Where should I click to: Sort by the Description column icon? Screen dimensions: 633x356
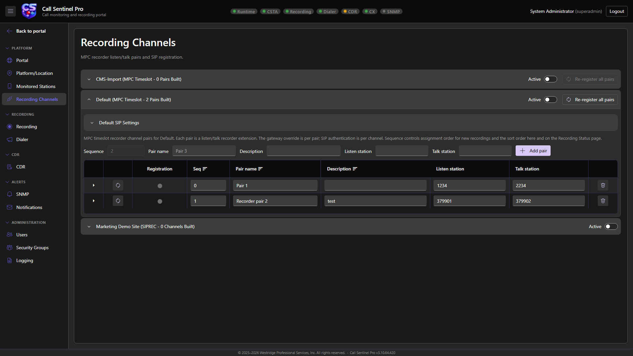click(x=355, y=169)
